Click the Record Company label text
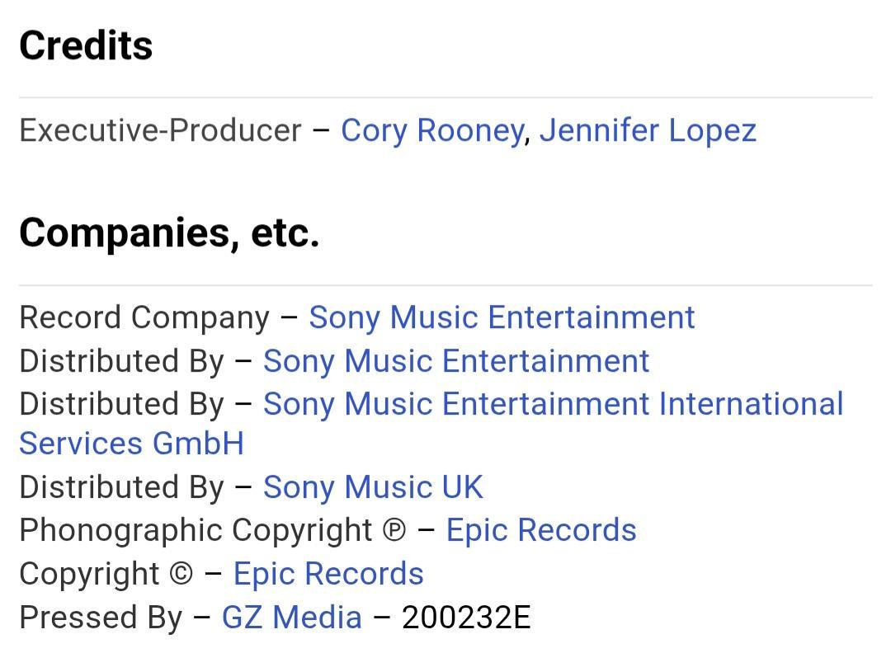 (x=144, y=318)
